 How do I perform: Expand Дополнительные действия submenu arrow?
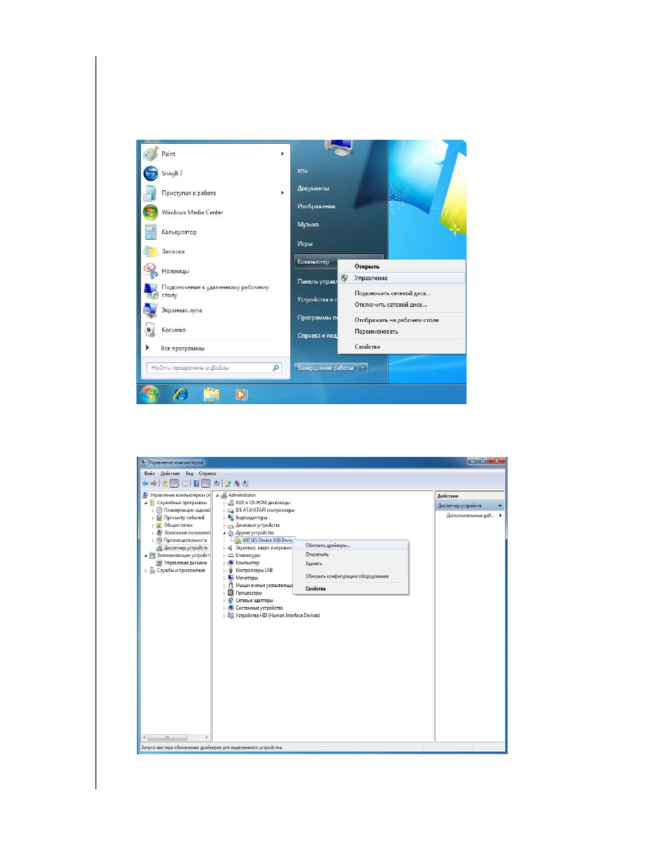click(500, 515)
